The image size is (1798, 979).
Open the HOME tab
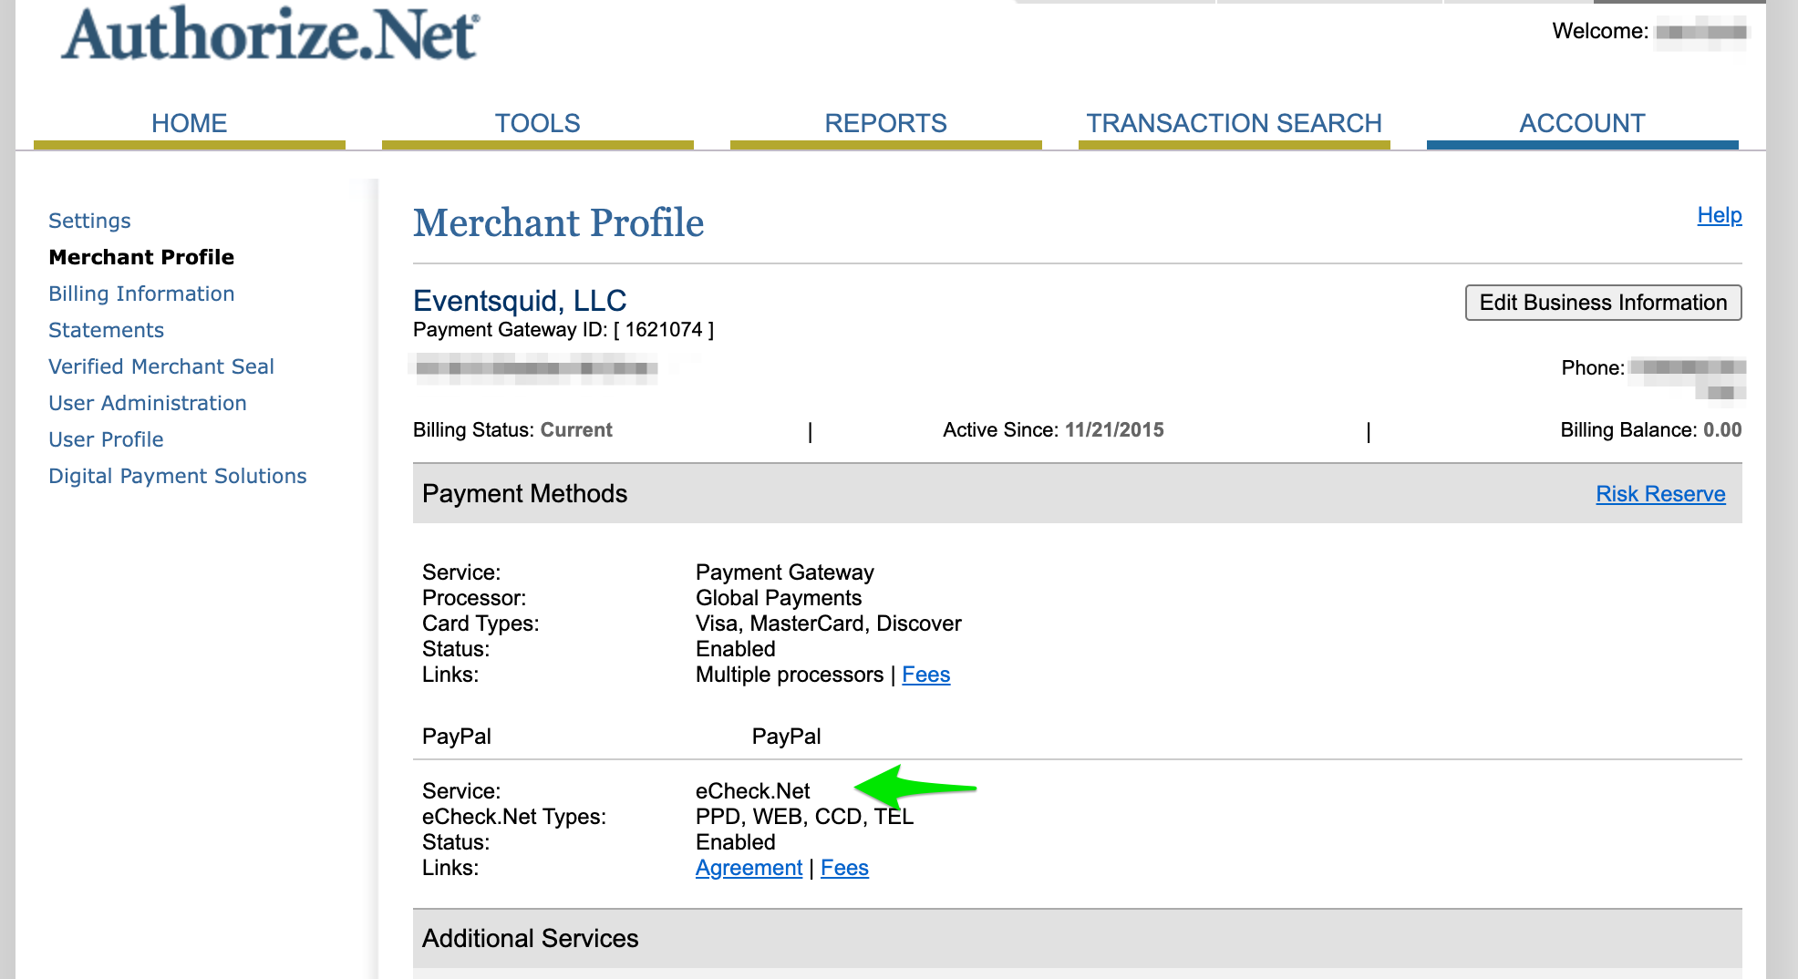coord(190,123)
